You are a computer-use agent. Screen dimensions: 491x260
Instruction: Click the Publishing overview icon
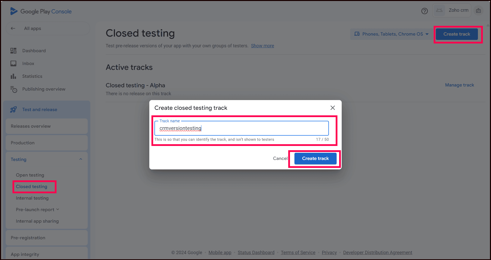pos(14,89)
